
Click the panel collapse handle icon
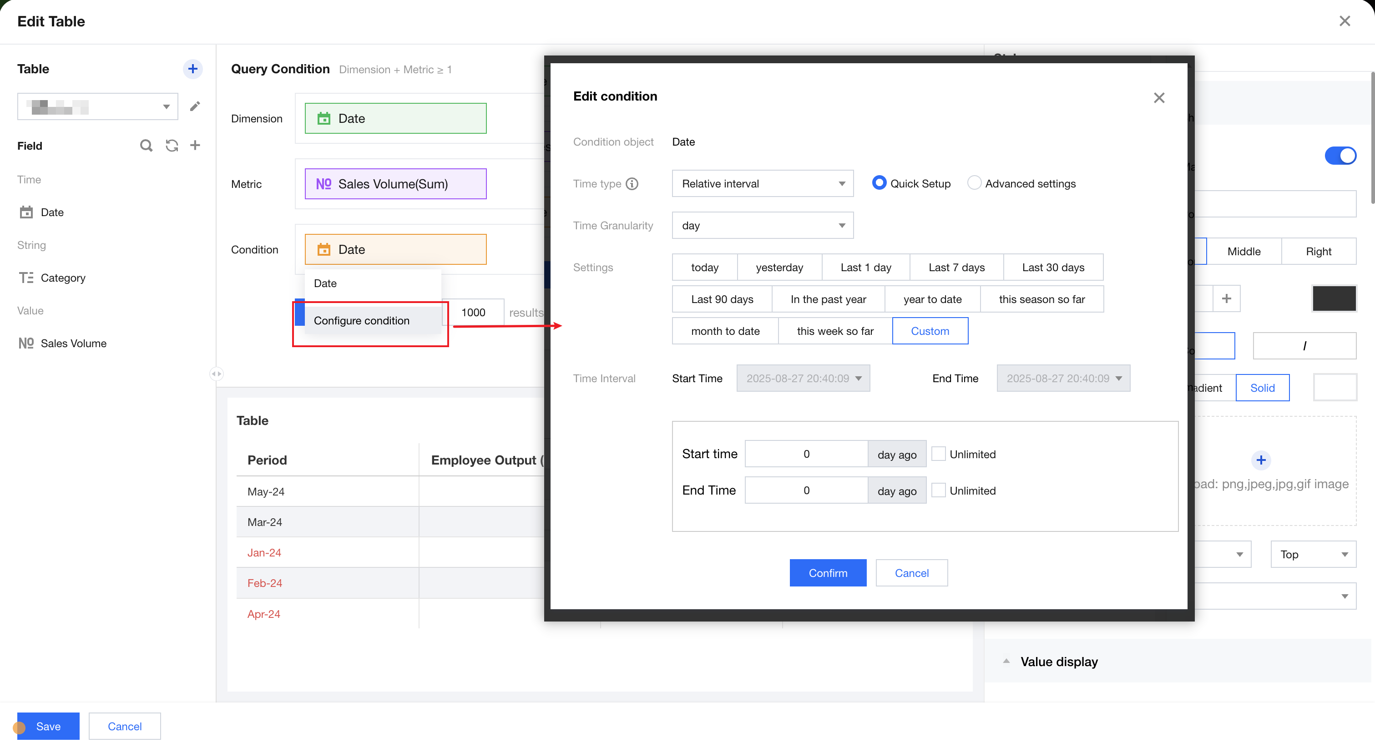click(216, 374)
